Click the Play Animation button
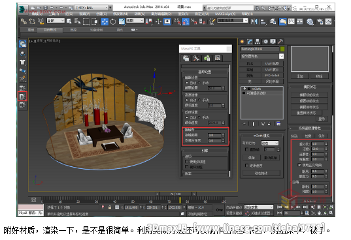This screenshot has width=351, height=240. 292,207
